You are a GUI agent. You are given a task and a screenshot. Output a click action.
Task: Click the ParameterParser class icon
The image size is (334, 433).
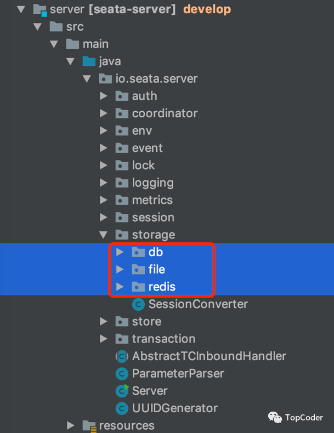(122, 374)
